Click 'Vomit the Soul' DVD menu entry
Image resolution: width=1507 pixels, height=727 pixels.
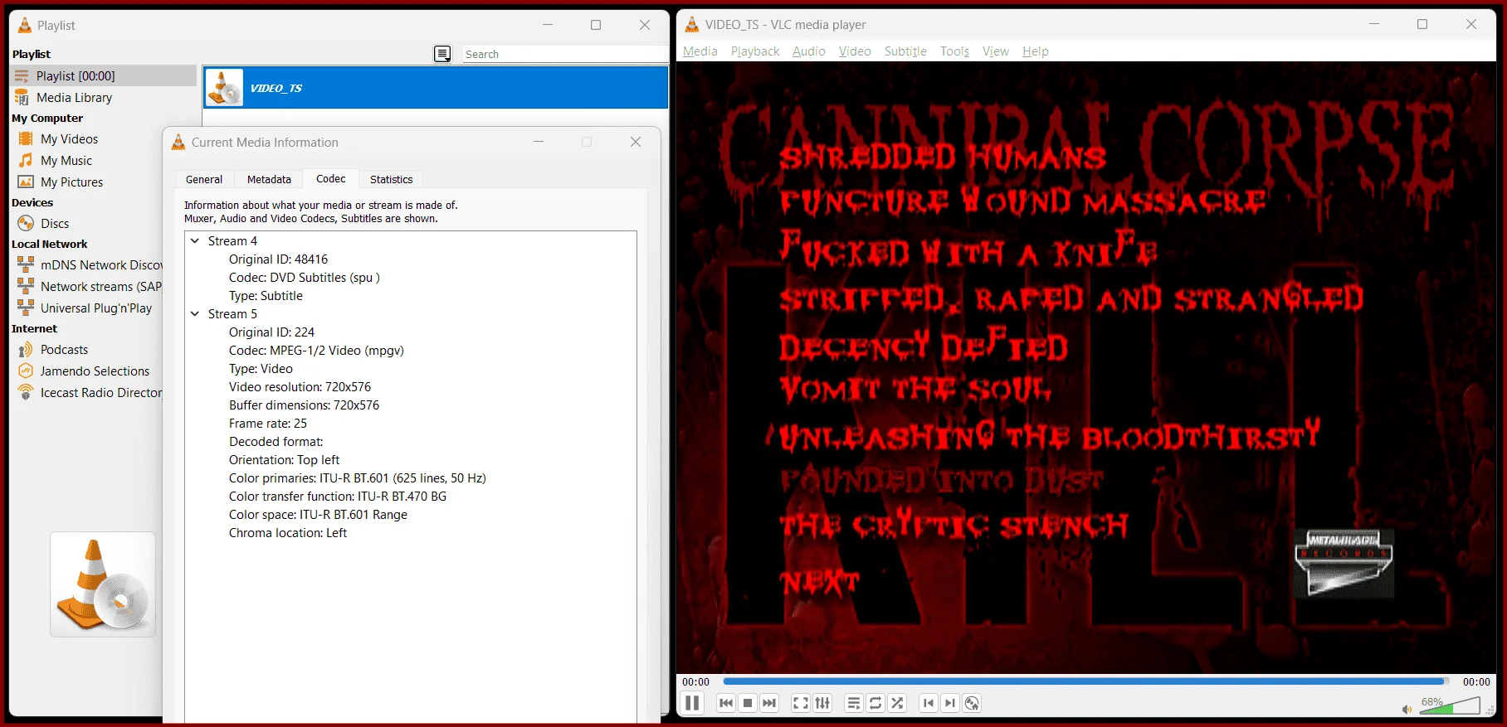[x=916, y=389]
